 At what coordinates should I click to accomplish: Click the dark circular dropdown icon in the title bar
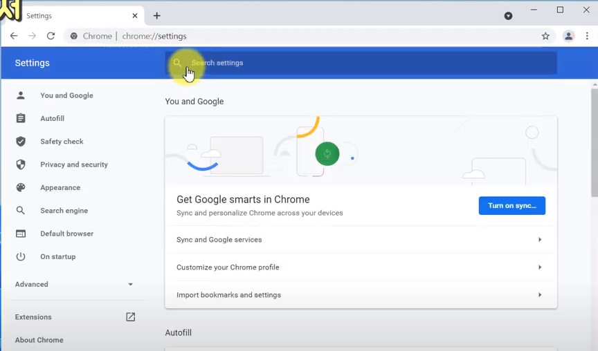click(x=508, y=16)
